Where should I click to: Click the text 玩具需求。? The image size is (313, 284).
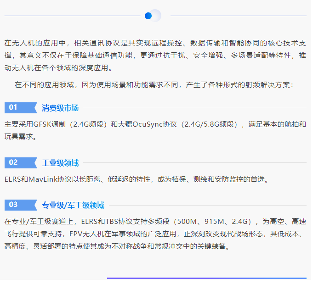click(x=21, y=137)
